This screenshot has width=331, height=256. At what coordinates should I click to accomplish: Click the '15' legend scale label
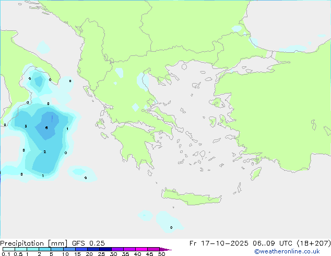click(x=77, y=254)
